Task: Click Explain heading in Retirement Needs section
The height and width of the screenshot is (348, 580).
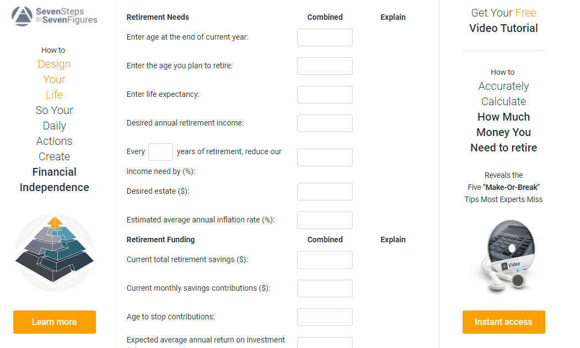Action: click(393, 17)
